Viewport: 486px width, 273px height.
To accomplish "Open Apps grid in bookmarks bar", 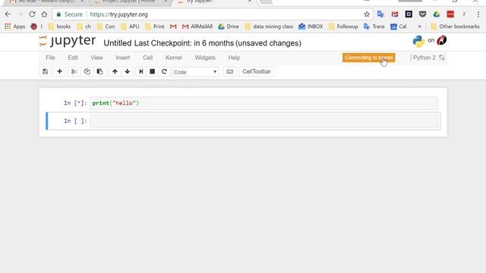I will (x=15, y=27).
